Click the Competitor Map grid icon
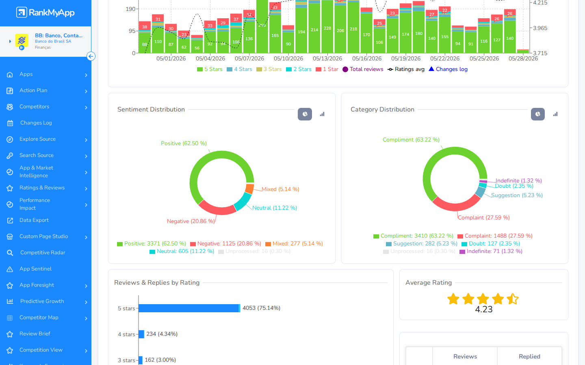This screenshot has width=585, height=365. (x=10, y=318)
